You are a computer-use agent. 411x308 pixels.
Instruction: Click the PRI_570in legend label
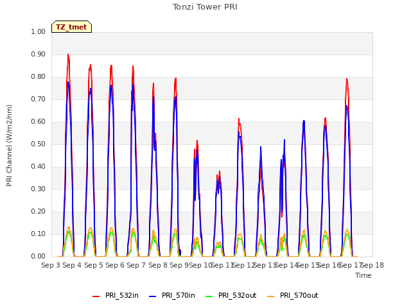coord(179,295)
